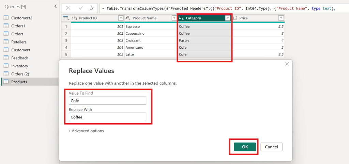Select the Inventory query
349x164 pixels.
[x=19, y=66]
